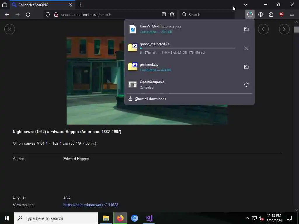Show next image result
299x224 pixels.
click(x=284, y=29)
